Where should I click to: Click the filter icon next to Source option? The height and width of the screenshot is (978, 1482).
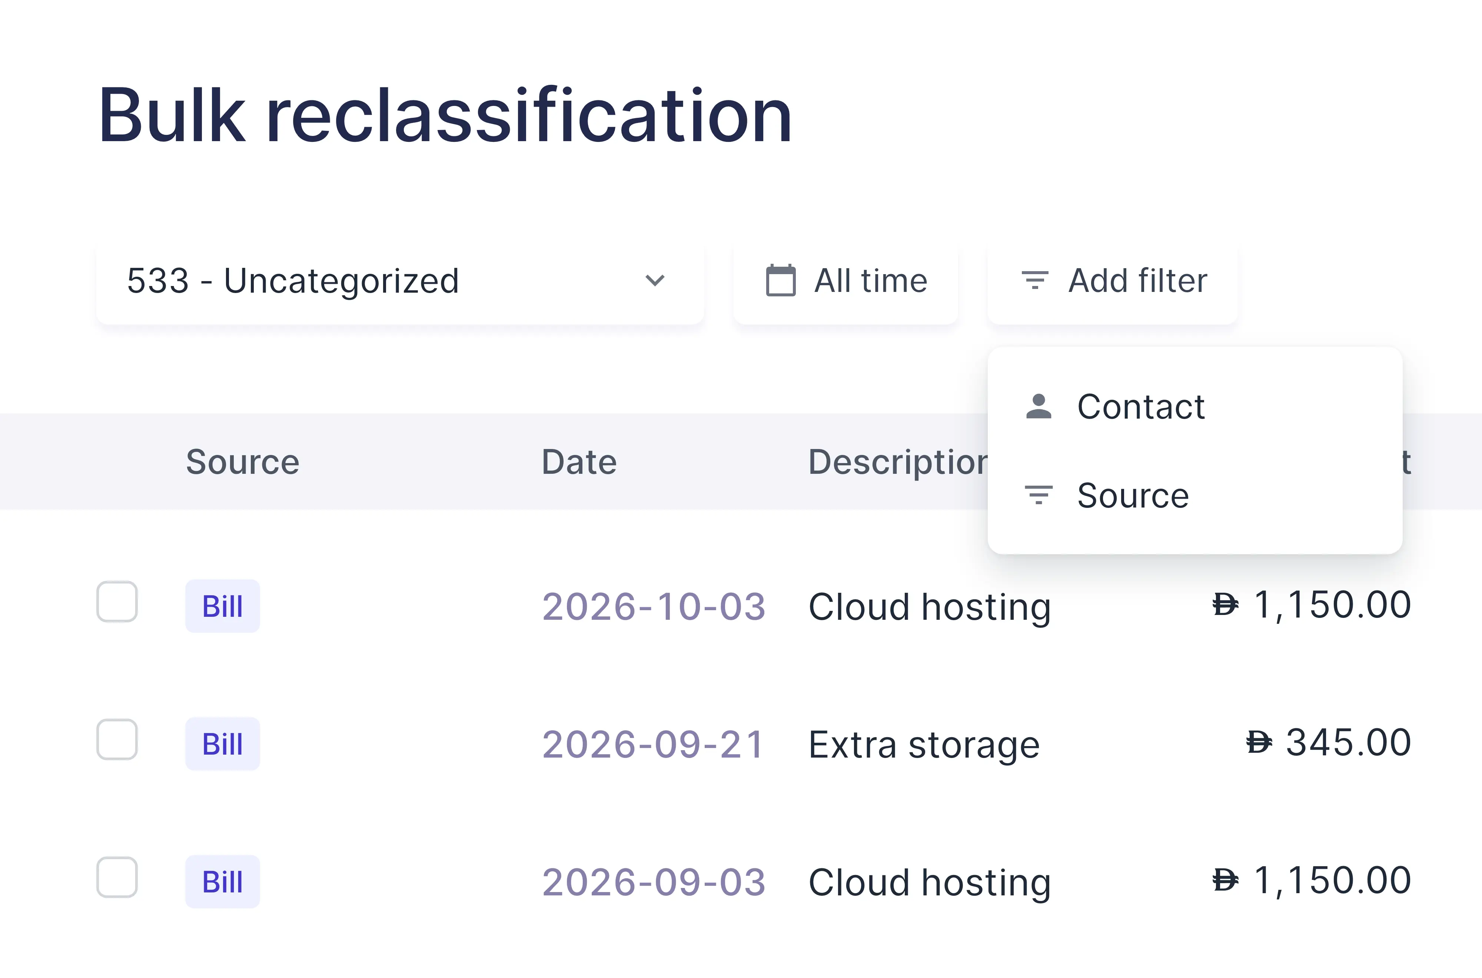[1039, 495]
